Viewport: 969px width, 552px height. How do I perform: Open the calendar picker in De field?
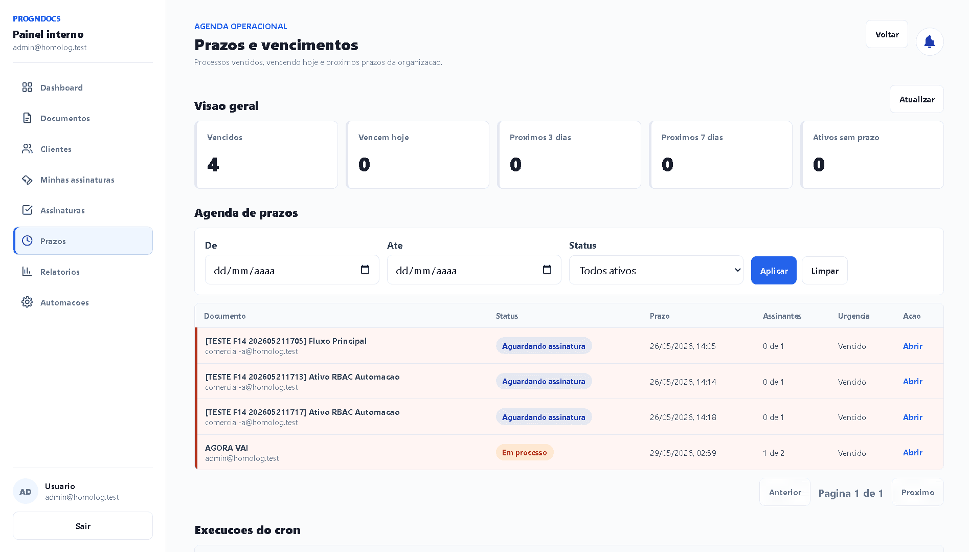(x=365, y=270)
